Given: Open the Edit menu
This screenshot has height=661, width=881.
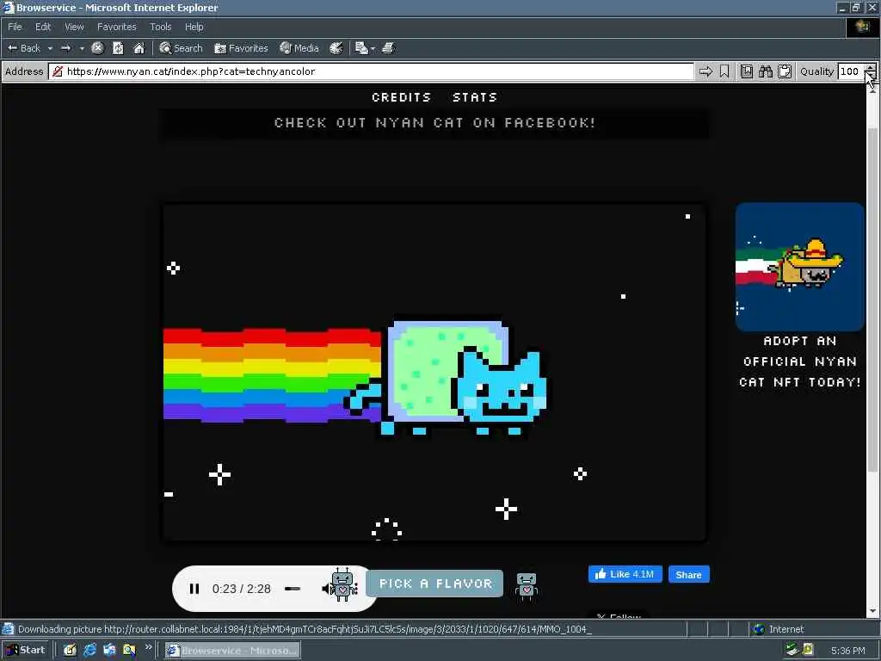Looking at the screenshot, I should (43, 27).
